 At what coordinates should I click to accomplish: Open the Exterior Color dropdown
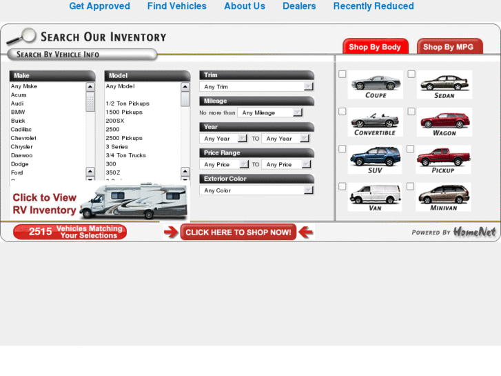257,190
